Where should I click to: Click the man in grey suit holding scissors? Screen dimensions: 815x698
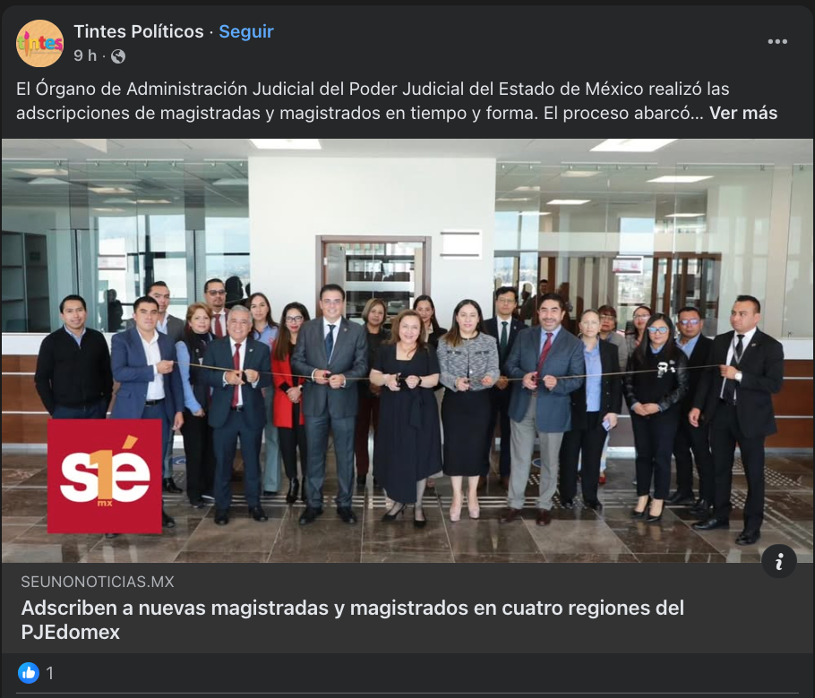(330, 404)
